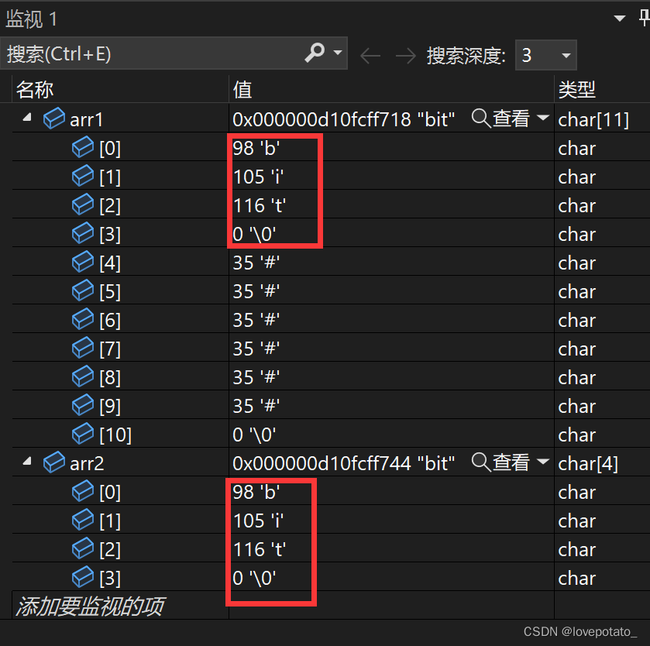
Task: Click cube icon of element [7]
Action: (83, 348)
